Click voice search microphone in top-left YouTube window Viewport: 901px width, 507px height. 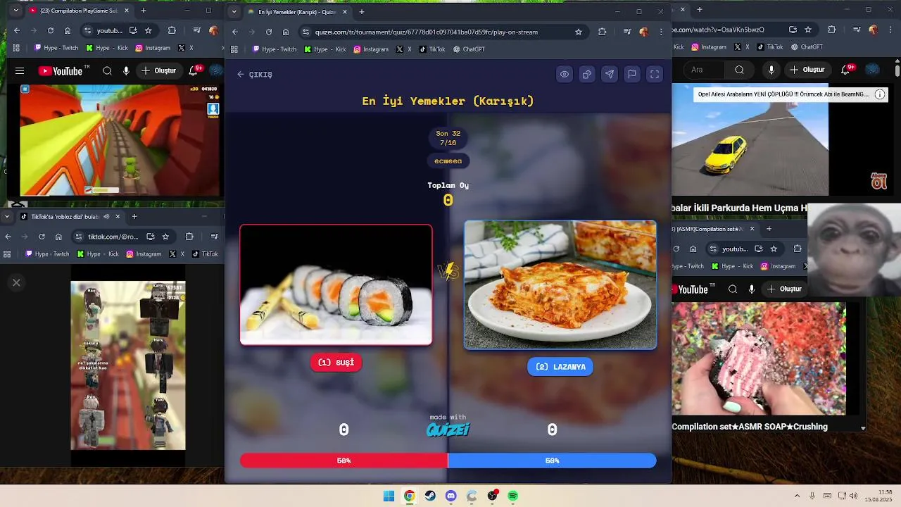(x=126, y=71)
